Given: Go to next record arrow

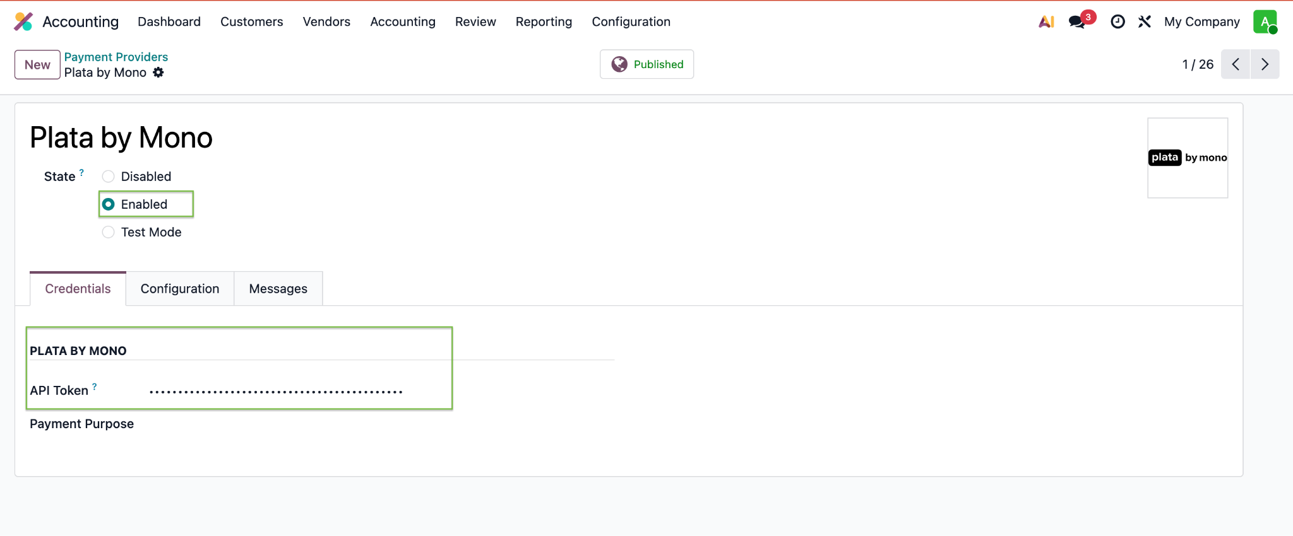Looking at the screenshot, I should point(1265,64).
